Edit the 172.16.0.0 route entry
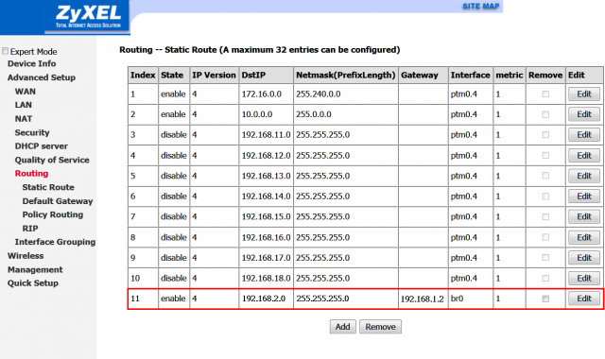This screenshot has height=359, width=605. [x=584, y=94]
